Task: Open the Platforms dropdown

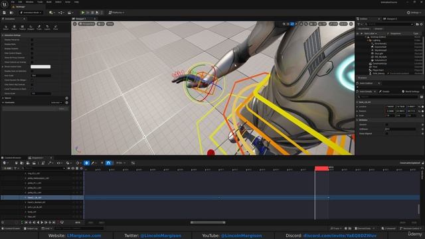Action: [117, 13]
